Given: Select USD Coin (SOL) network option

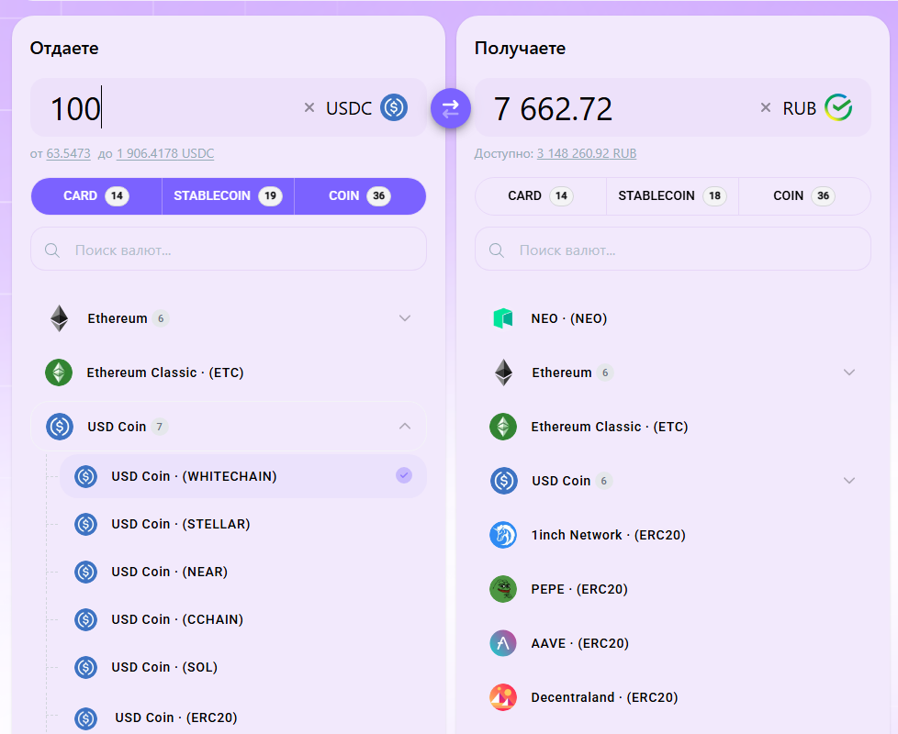Looking at the screenshot, I should click(x=164, y=667).
